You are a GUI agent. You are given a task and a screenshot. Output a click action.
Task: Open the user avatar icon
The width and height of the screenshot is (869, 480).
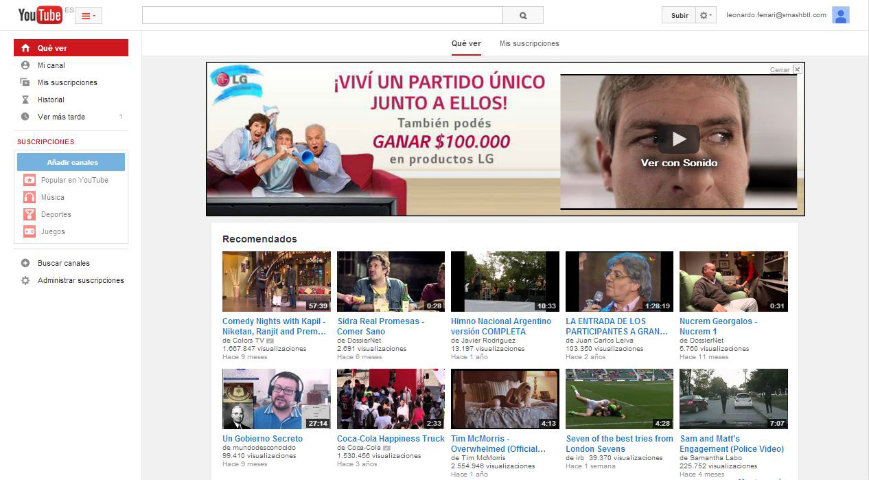[841, 15]
